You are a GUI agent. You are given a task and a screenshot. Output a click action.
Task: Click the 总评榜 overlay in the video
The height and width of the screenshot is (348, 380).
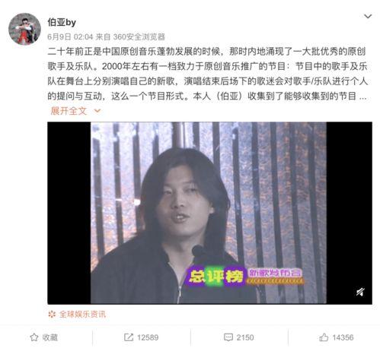coord(216,276)
